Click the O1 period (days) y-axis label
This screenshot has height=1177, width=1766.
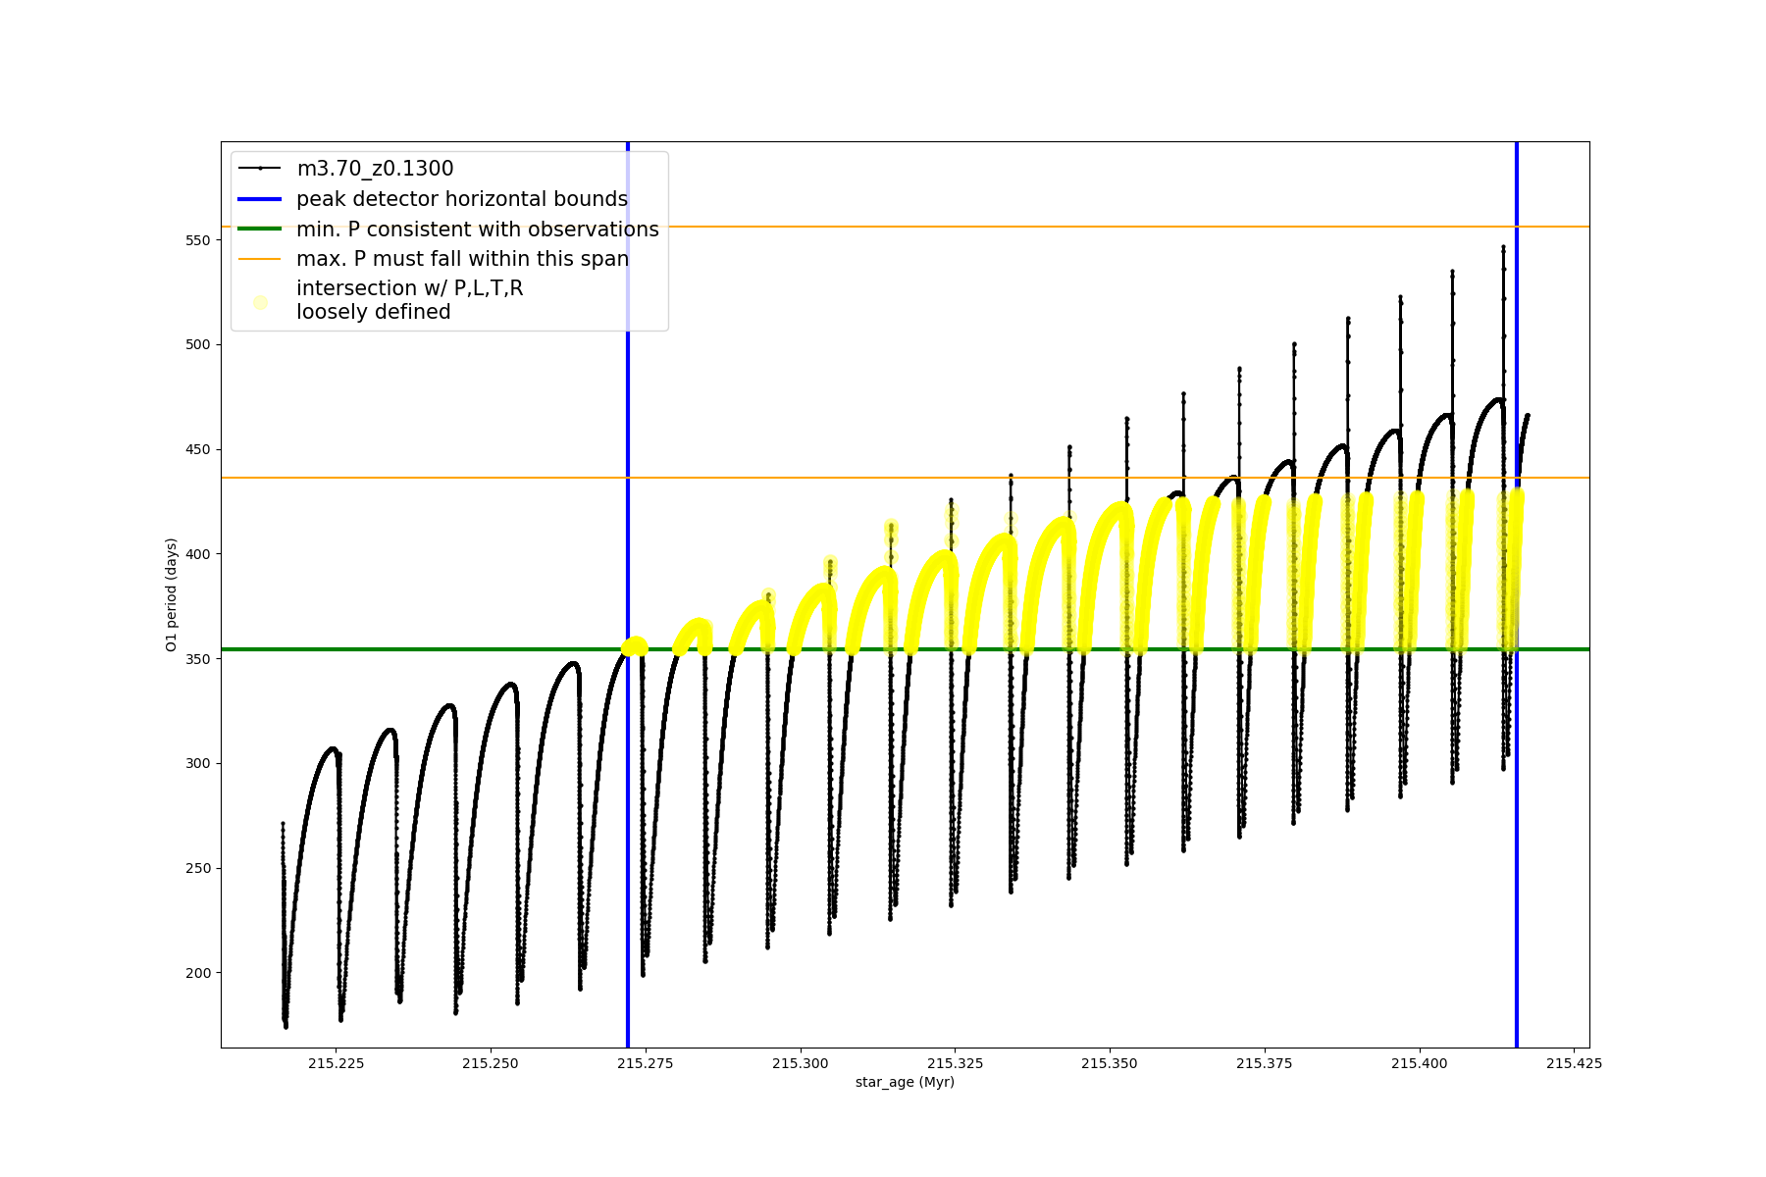pos(171,594)
